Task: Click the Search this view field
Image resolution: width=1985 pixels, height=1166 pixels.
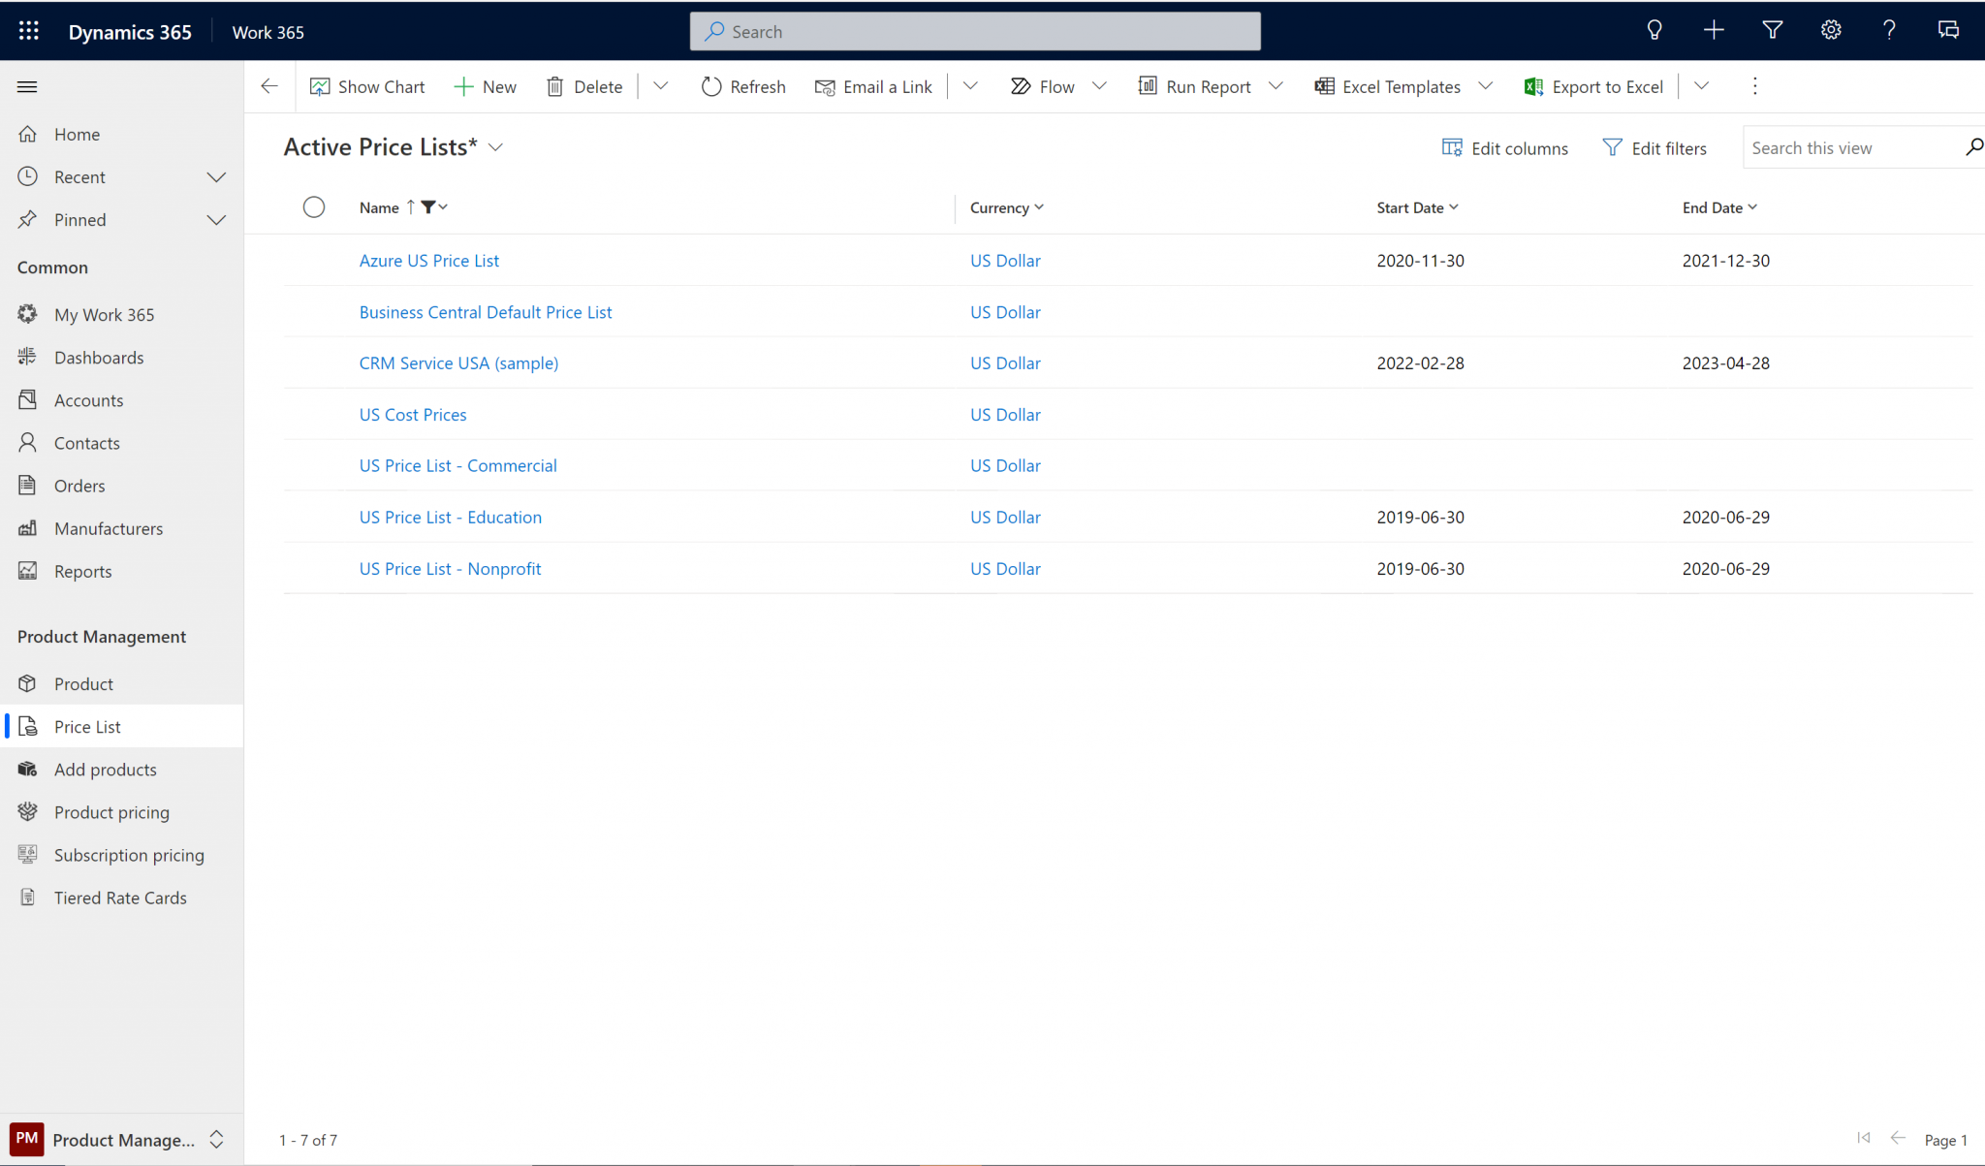Action: click(1851, 148)
